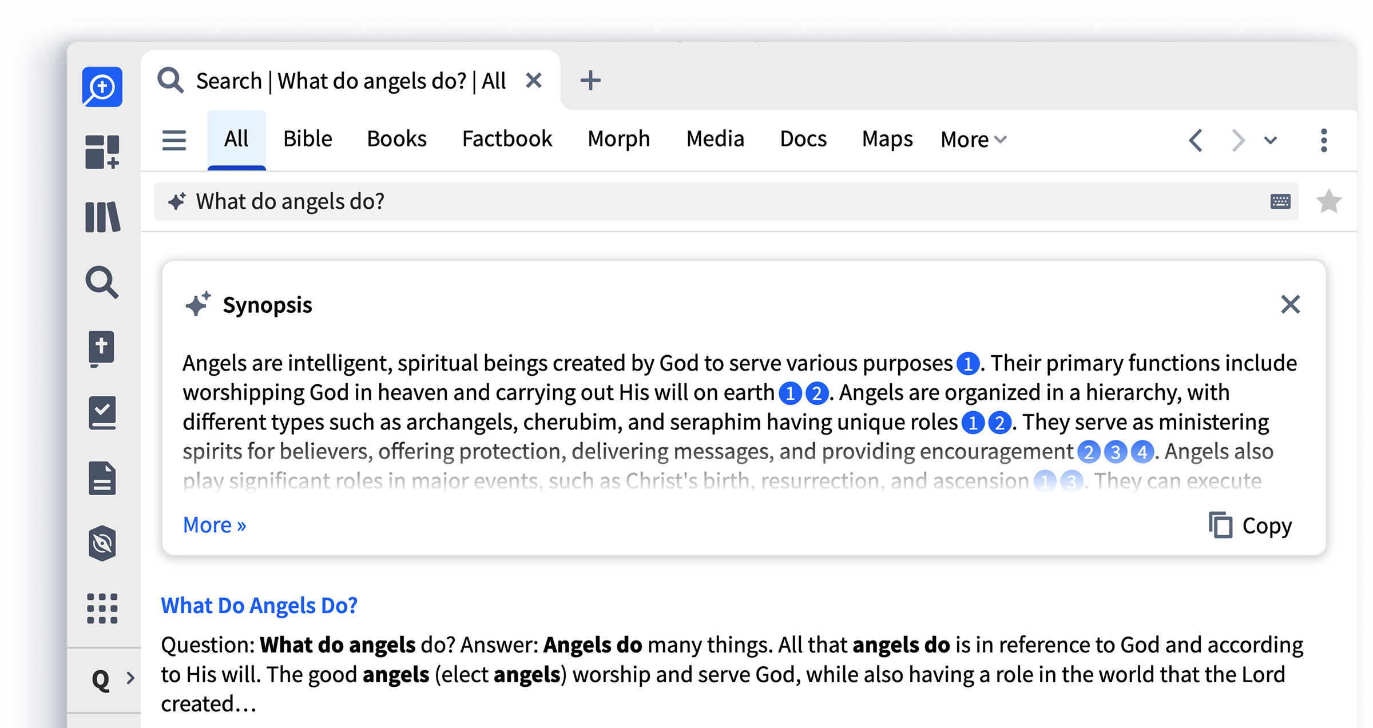Toggle the hamburger panel menu icon
Image resolution: width=1373 pixels, height=728 pixels.
174,140
